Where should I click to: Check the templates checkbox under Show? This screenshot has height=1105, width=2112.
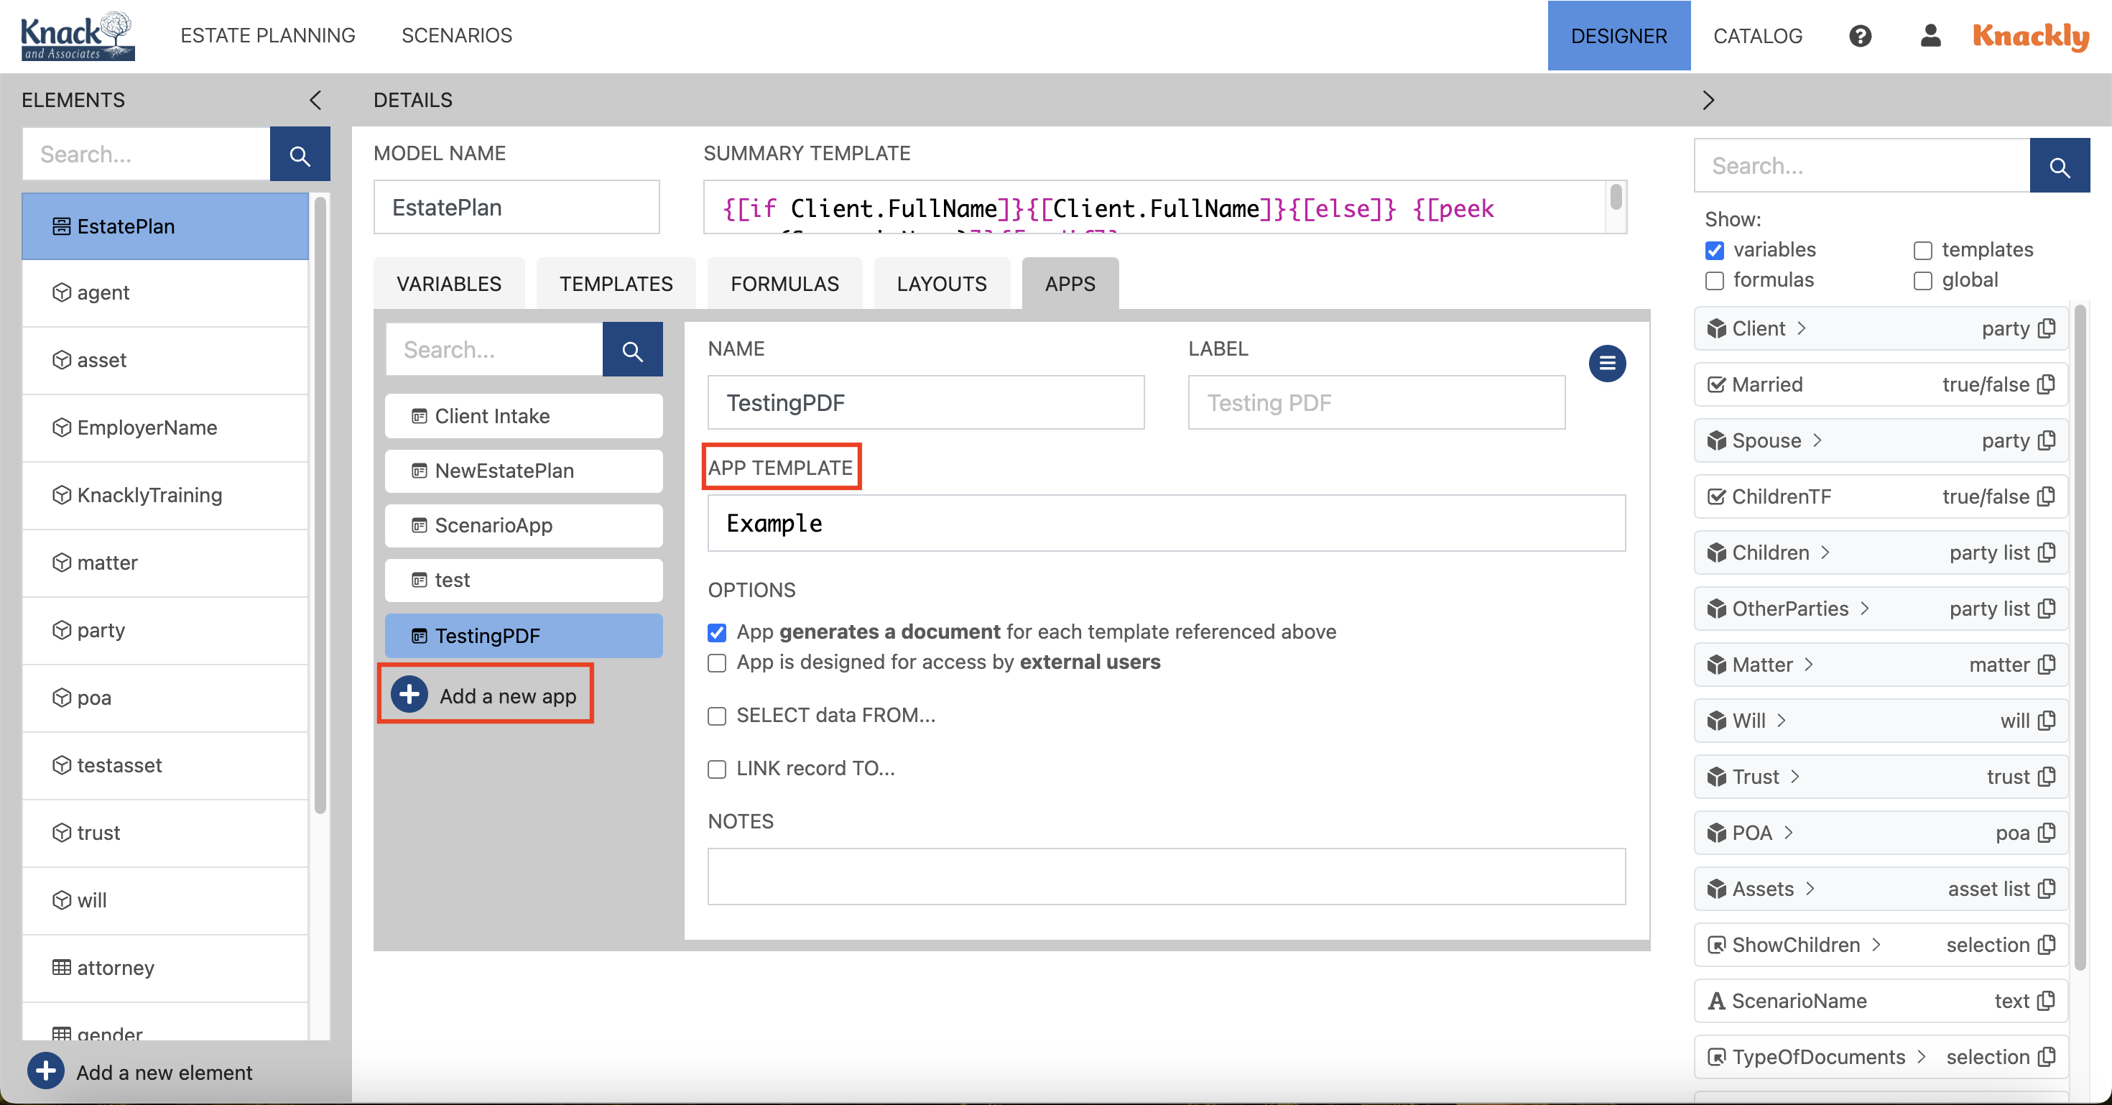tap(1922, 250)
